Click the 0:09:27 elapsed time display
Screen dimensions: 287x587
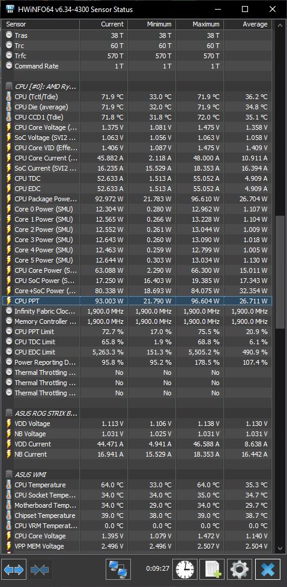(157, 568)
